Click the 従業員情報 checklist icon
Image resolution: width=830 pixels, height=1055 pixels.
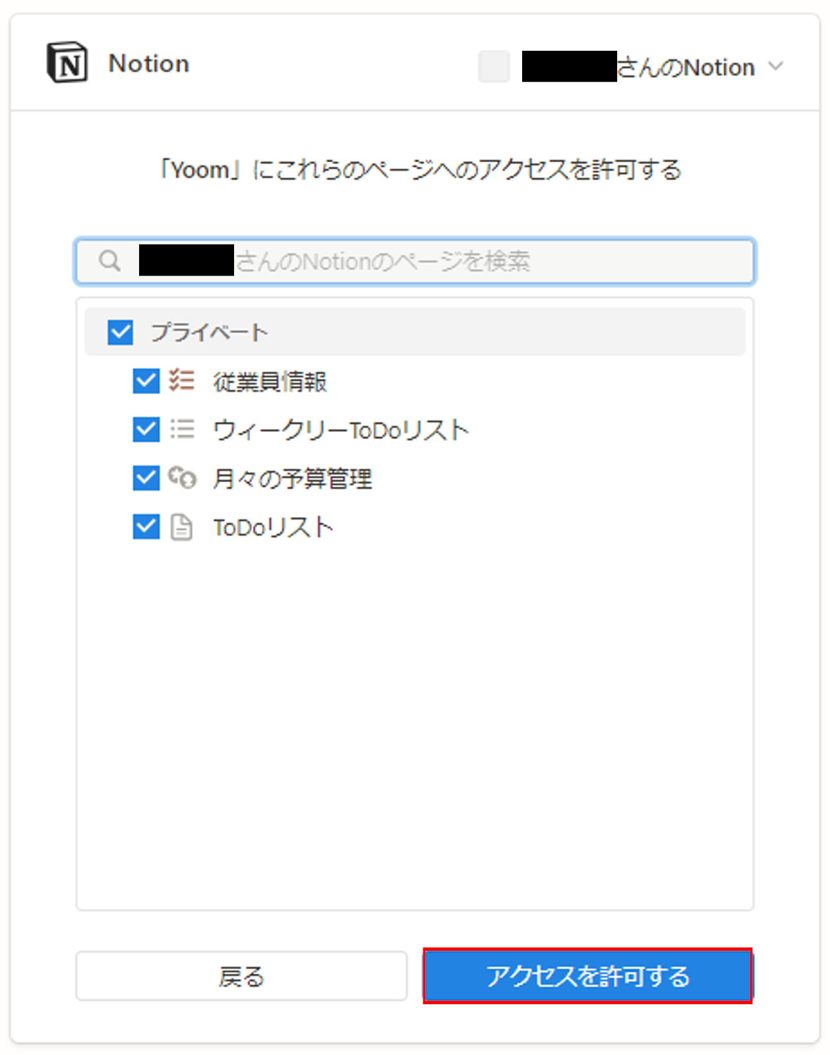(181, 380)
